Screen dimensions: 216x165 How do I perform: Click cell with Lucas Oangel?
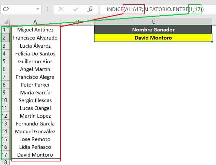(x=35, y=108)
